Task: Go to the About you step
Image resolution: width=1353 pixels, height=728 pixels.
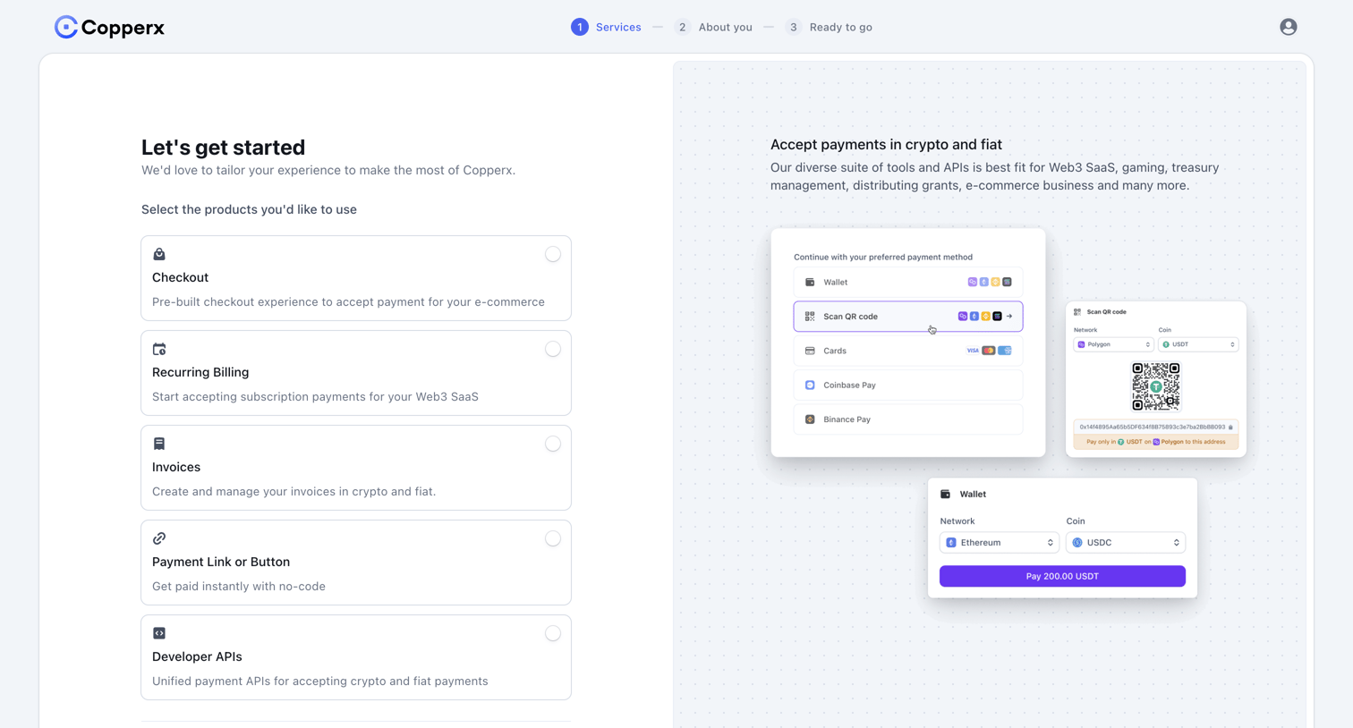Action: 713,27
